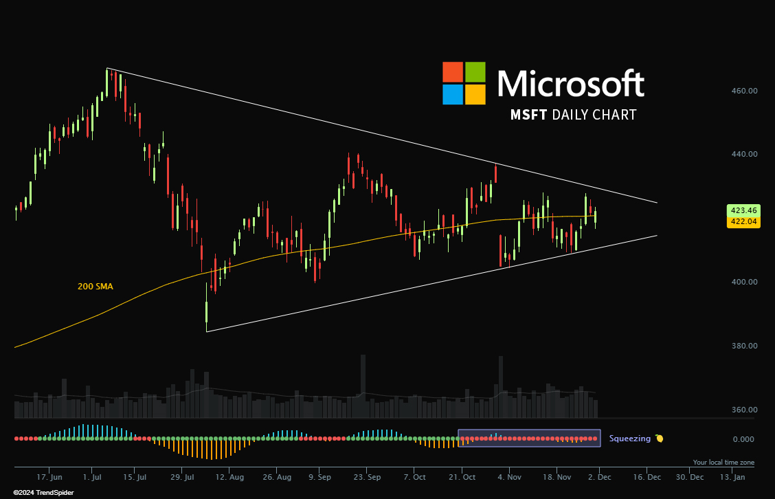Click the 23. Sep date label
The image size is (775, 499).
tap(367, 477)
